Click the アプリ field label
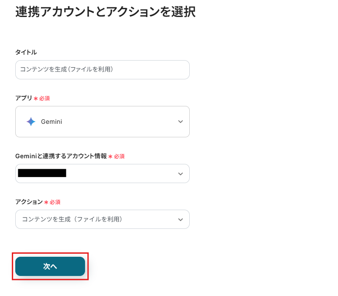 (x=24, y=98)
